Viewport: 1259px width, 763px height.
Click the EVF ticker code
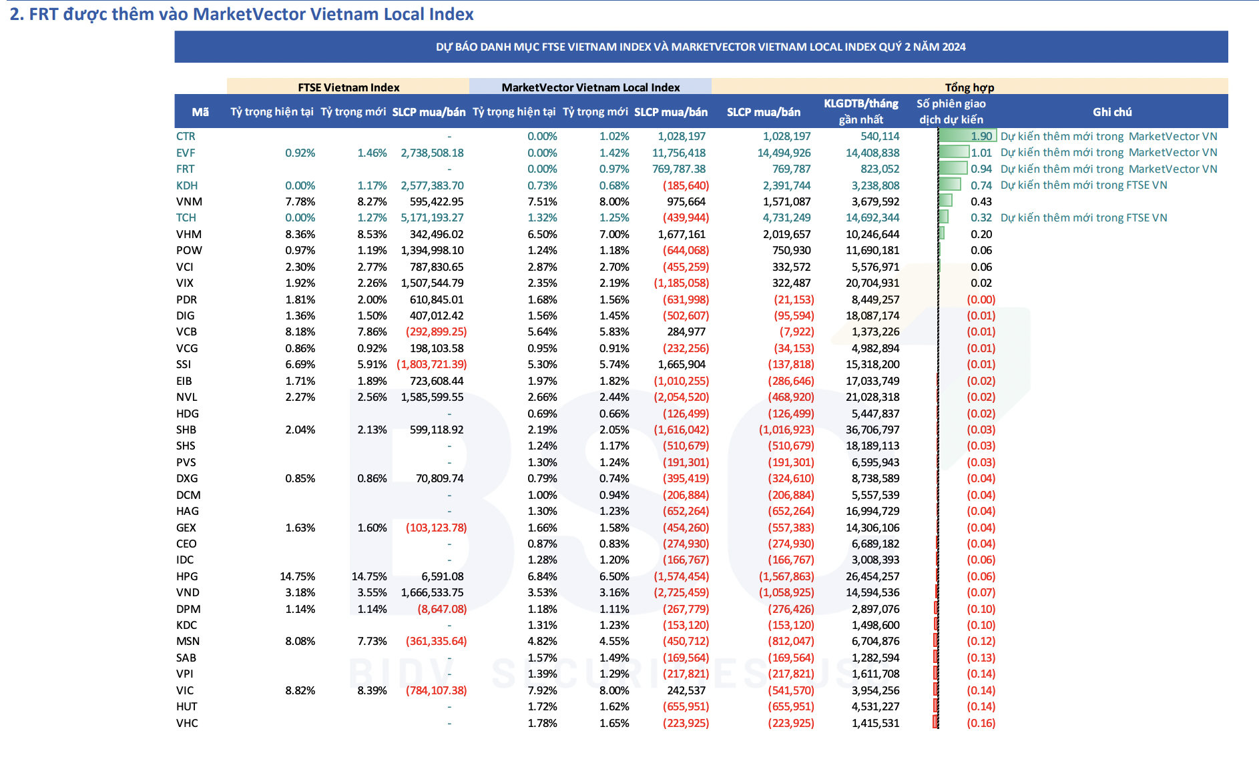186,153
